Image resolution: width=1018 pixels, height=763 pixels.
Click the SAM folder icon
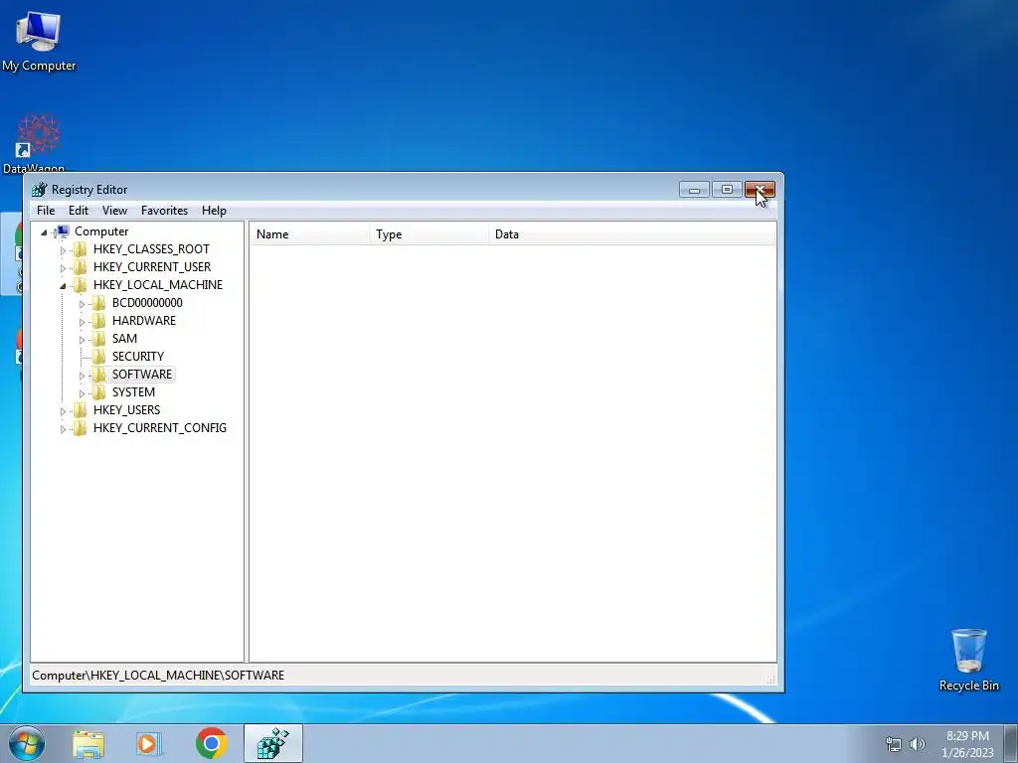98,338
